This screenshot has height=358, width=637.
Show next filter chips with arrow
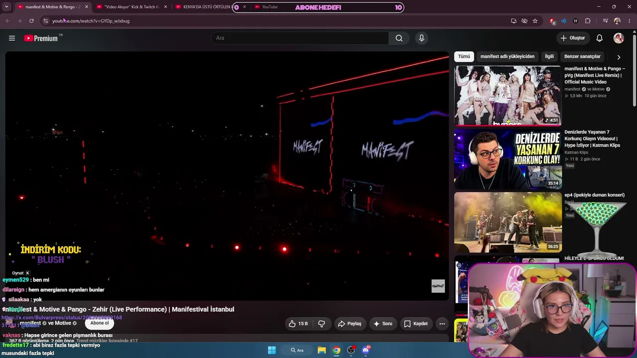[x=619, y=57]
